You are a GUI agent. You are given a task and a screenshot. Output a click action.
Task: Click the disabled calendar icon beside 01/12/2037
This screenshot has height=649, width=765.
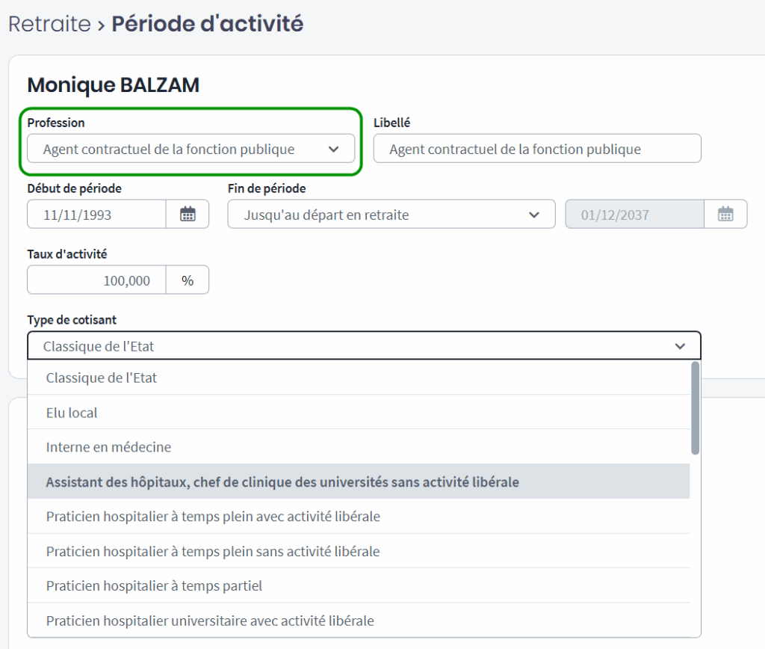coord(725,215)
